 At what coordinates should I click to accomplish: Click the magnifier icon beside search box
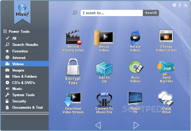click(x=75, y=13)
